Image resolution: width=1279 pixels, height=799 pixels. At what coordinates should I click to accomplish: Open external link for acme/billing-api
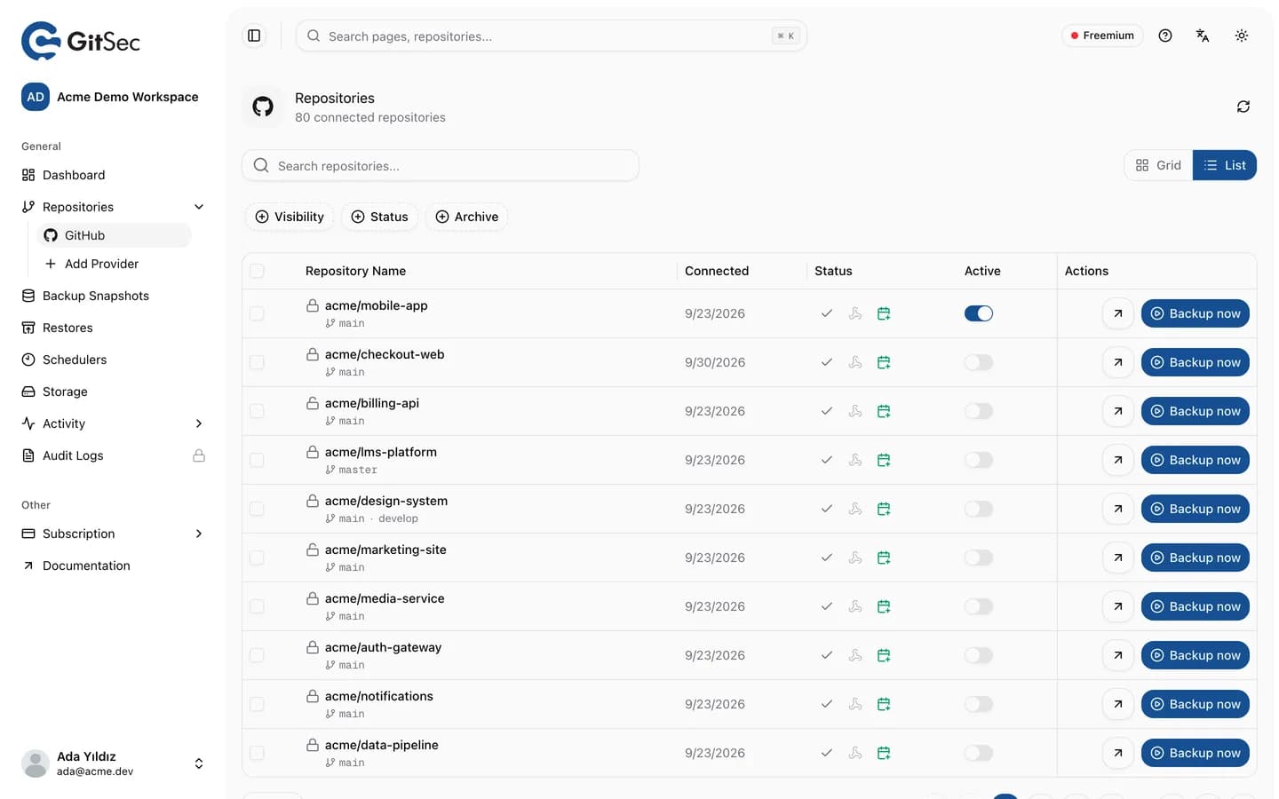pyautogui.click(x=1118, y=411)
